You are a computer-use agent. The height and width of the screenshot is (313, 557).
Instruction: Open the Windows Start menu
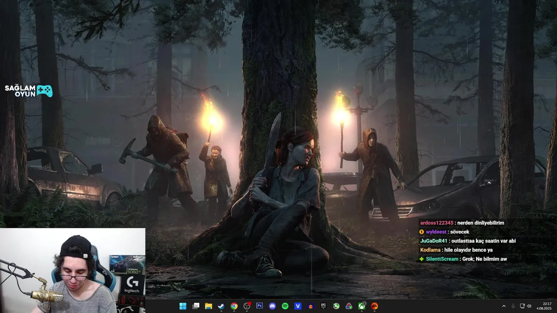point(183,306)
